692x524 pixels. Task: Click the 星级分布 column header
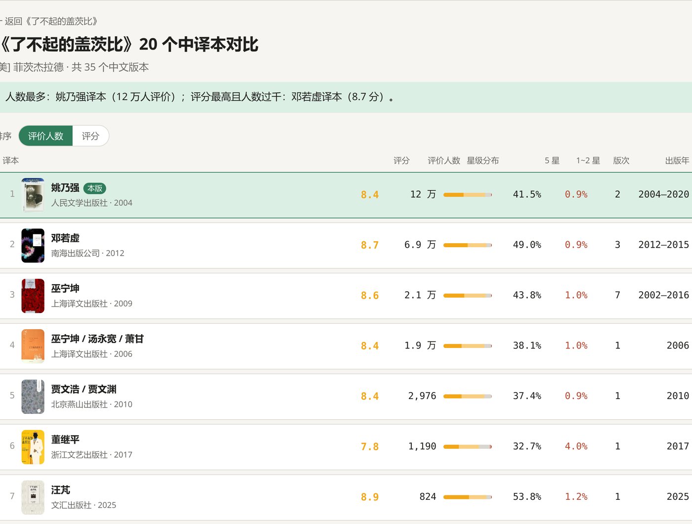point(483,161)
